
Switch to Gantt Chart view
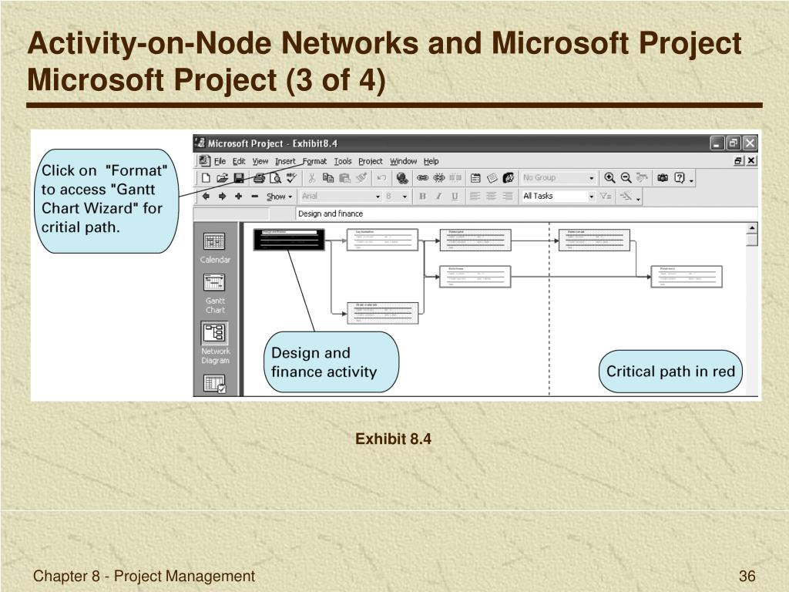[215, 294]
